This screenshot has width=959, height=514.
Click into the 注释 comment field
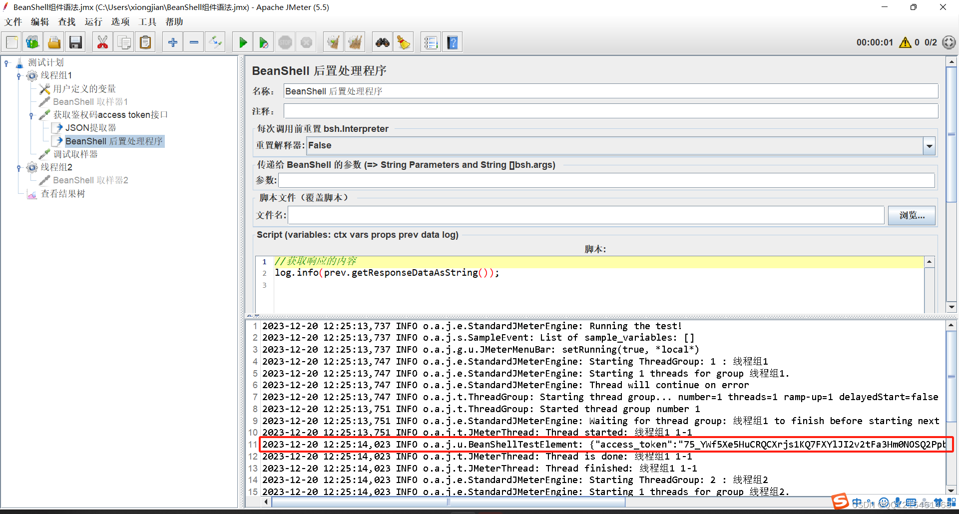pos(611,111)
